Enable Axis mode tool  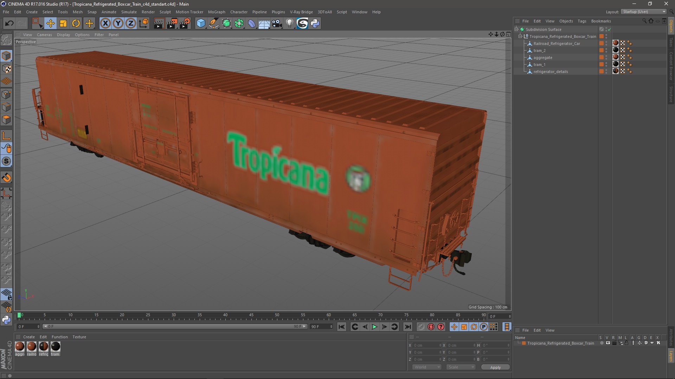(6, 136)
